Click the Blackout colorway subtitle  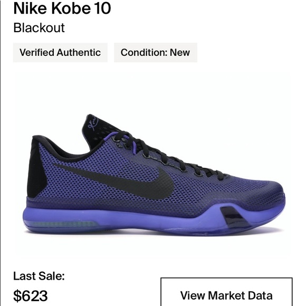(39, 28)
